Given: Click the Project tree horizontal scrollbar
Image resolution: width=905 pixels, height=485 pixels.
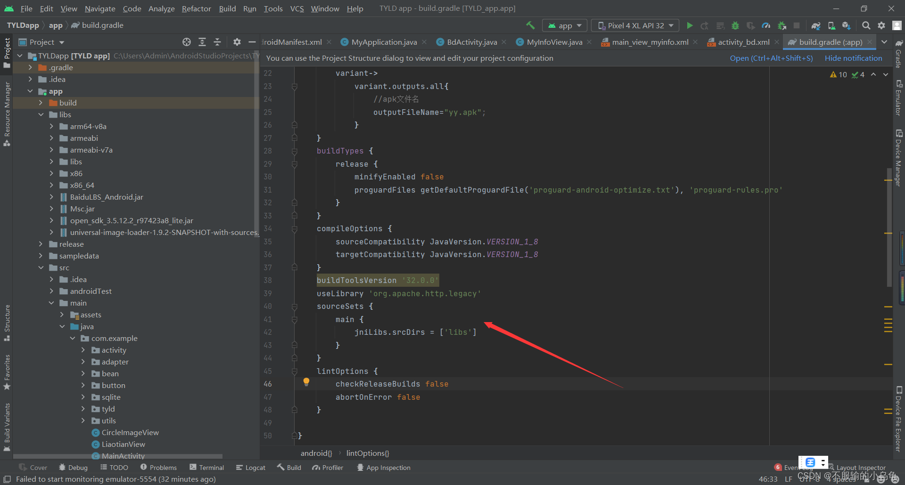Looking at the screenshot, I should click(118, 456).
